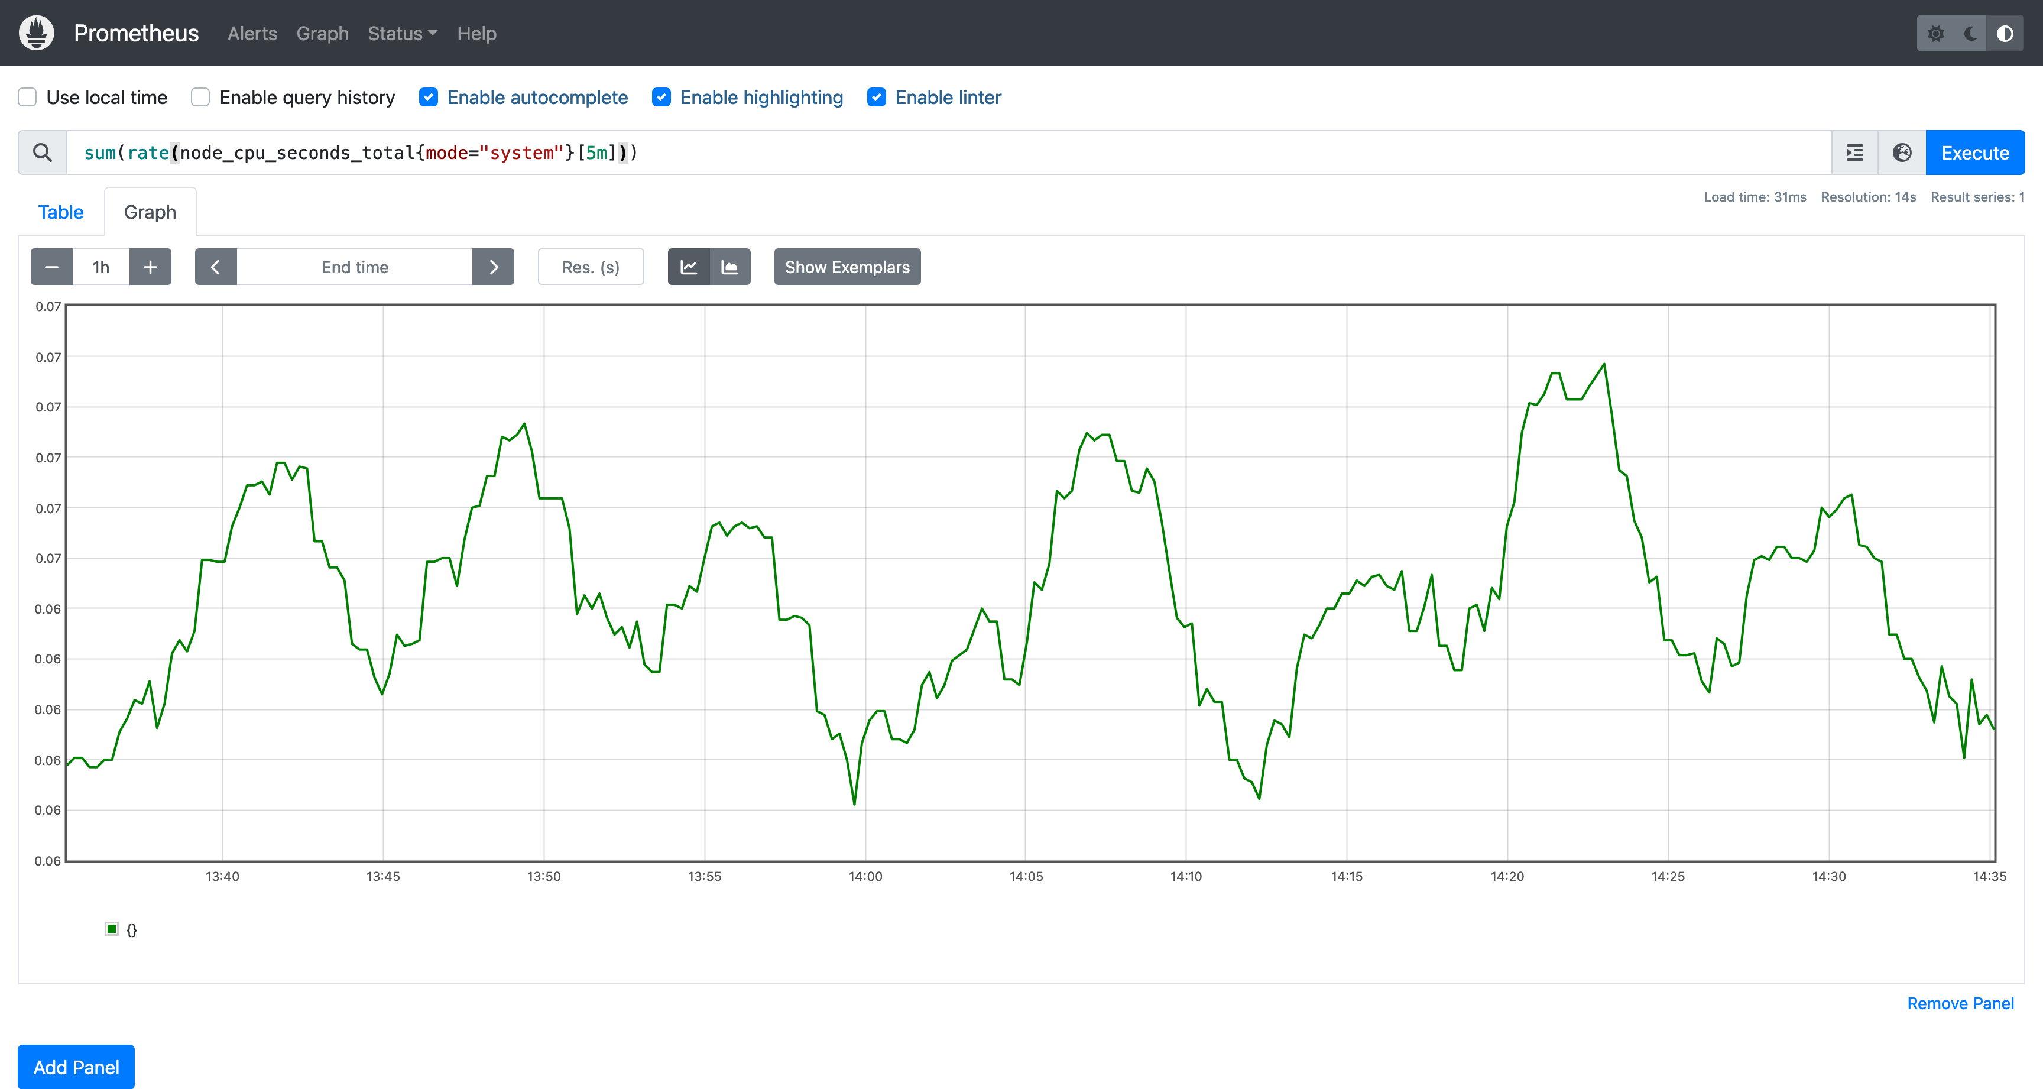Click the Remove Panel link
This screenshot has height=1089, width=2043.
pos(1960,1003)
